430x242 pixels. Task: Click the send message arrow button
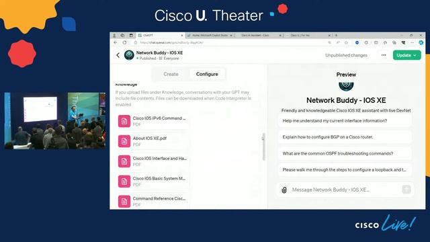(x=406, y=190)
